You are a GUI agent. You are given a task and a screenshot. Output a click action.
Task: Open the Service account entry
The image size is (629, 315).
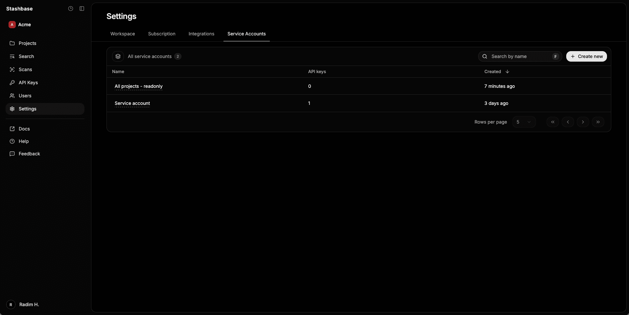pos(132,103)
